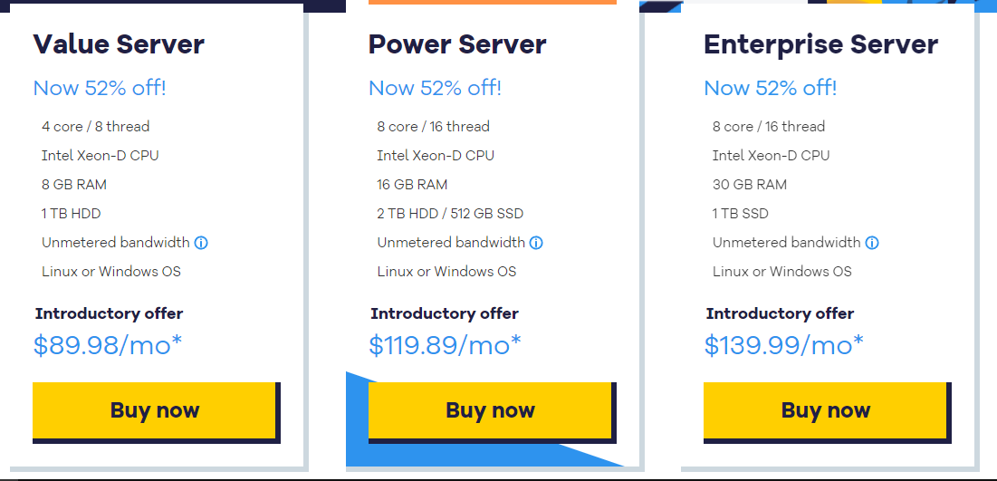The image size is (997, 481).
Task: Click the 2 TB HDD / 512 GB SSD spec
Action: (450, 214)
